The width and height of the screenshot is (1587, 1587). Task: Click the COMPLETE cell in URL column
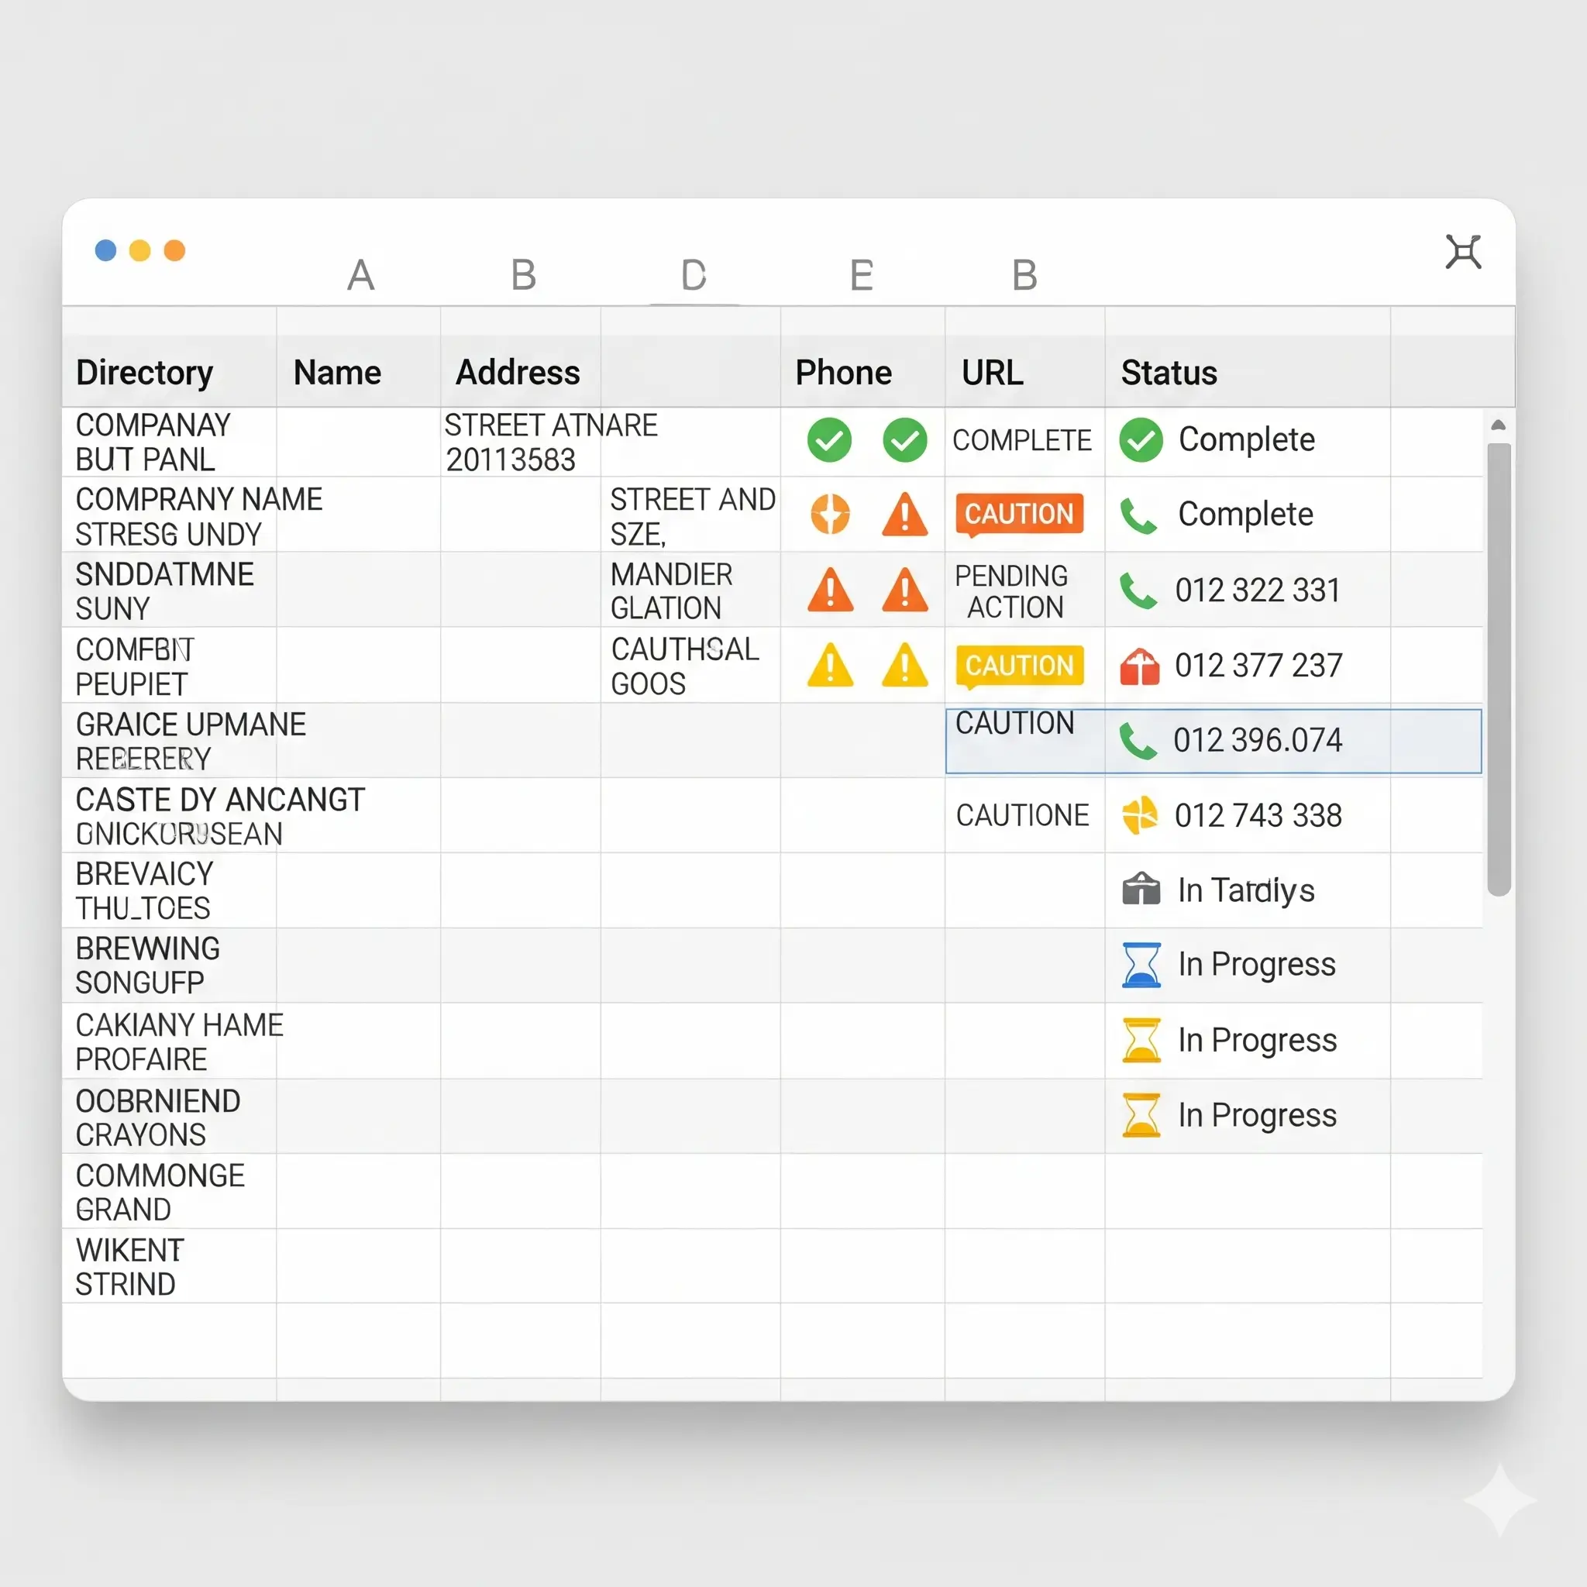click(x=1024, y=441)
